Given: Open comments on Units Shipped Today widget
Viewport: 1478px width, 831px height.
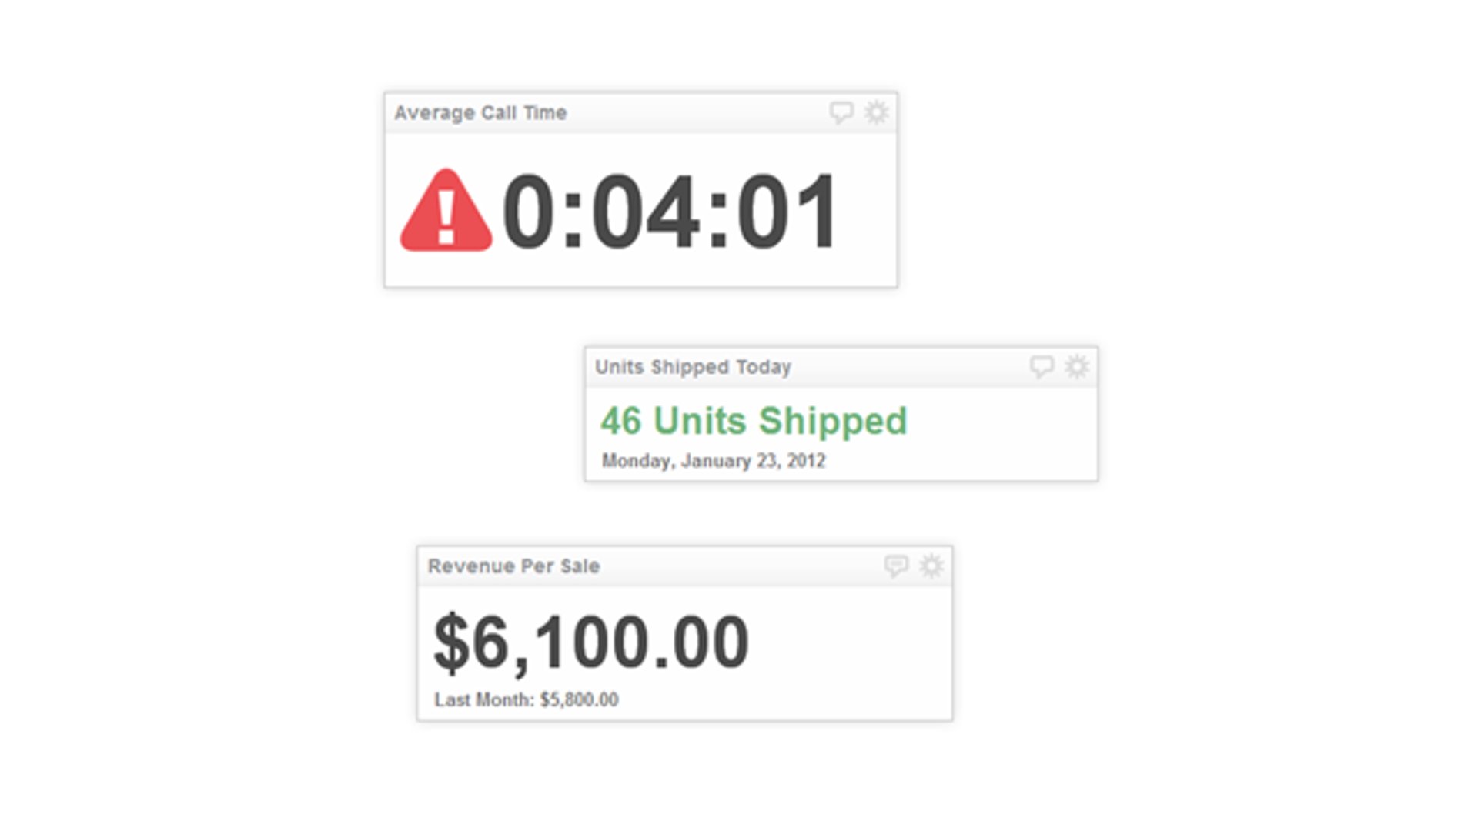Looking at the screenshot, I should 1041,366.
